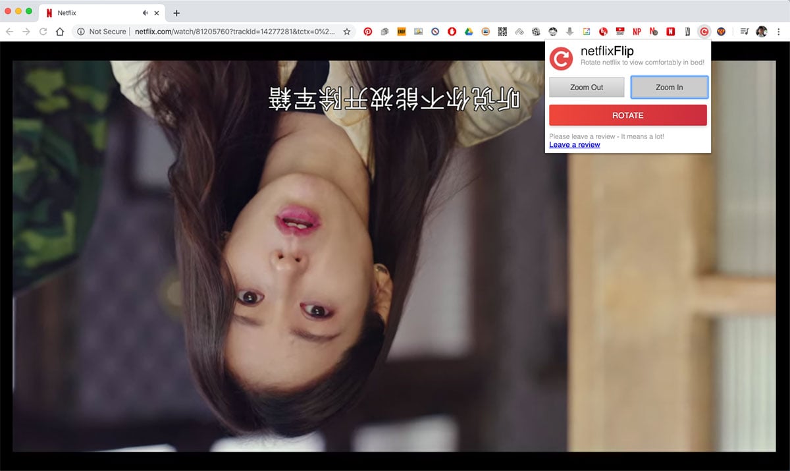
Task: Click the gray download arrow extension icon
Action: tap(570, 31)
